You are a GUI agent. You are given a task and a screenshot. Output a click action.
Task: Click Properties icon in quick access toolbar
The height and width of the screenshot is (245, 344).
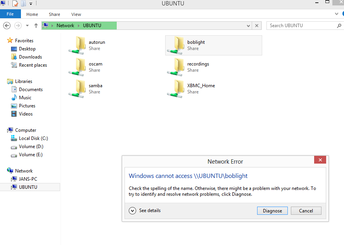[15, 3]
